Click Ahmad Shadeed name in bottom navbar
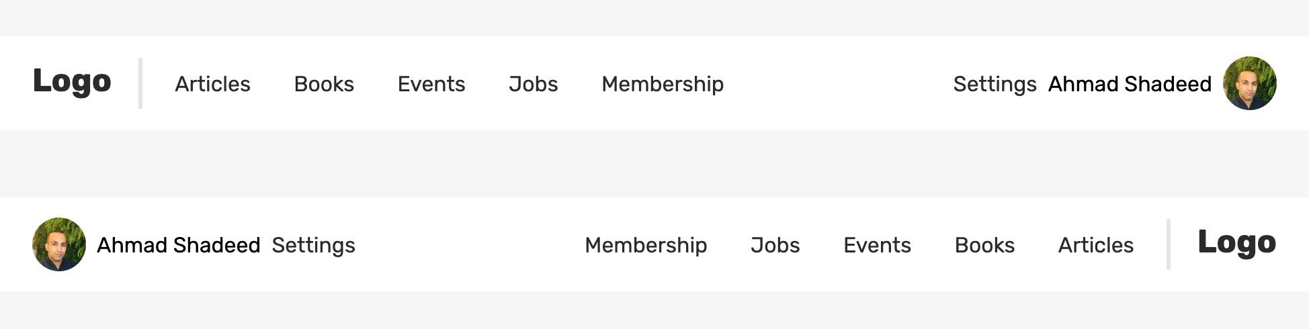 [179, 245]
